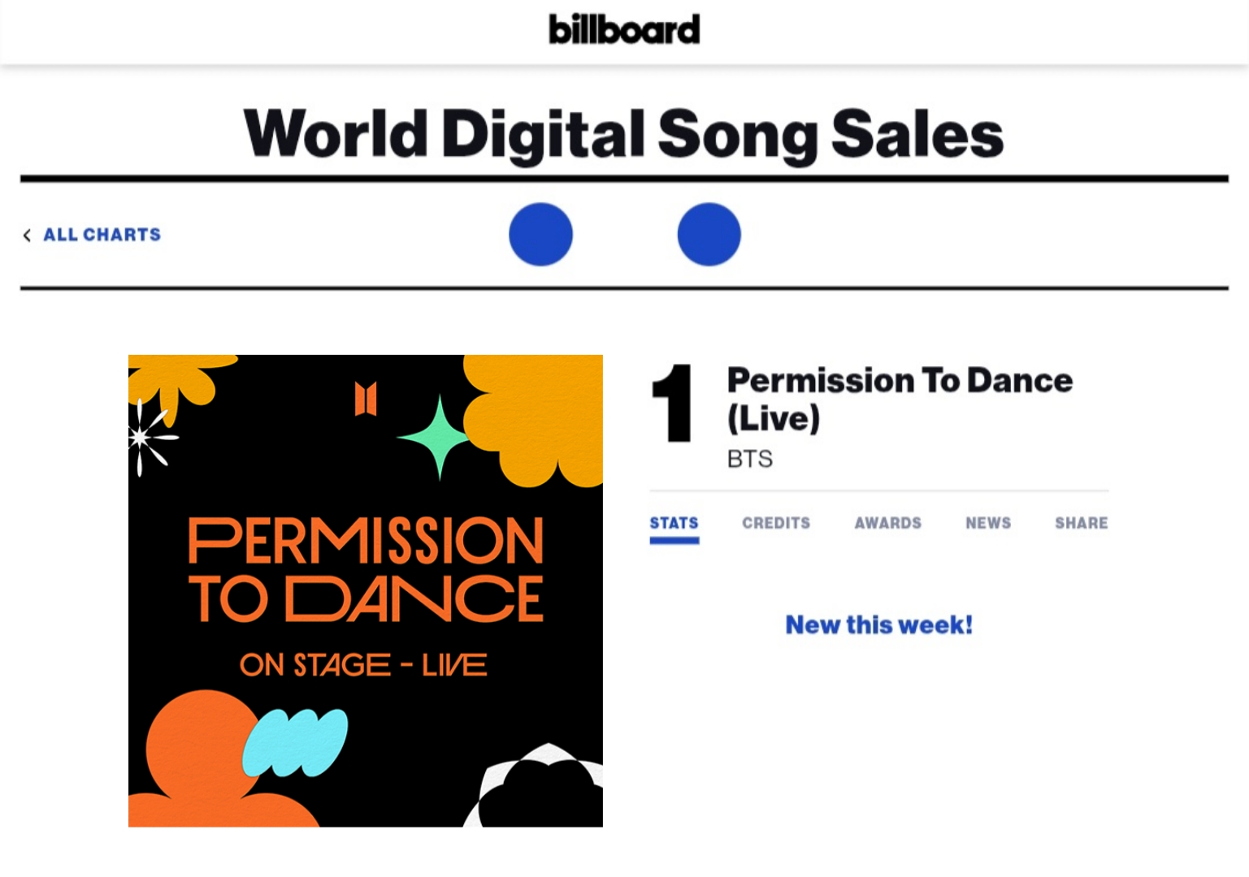Click the New this week! label
Image resolution: width=1249 pixels, height=877 pixels.
coord(878,624)
